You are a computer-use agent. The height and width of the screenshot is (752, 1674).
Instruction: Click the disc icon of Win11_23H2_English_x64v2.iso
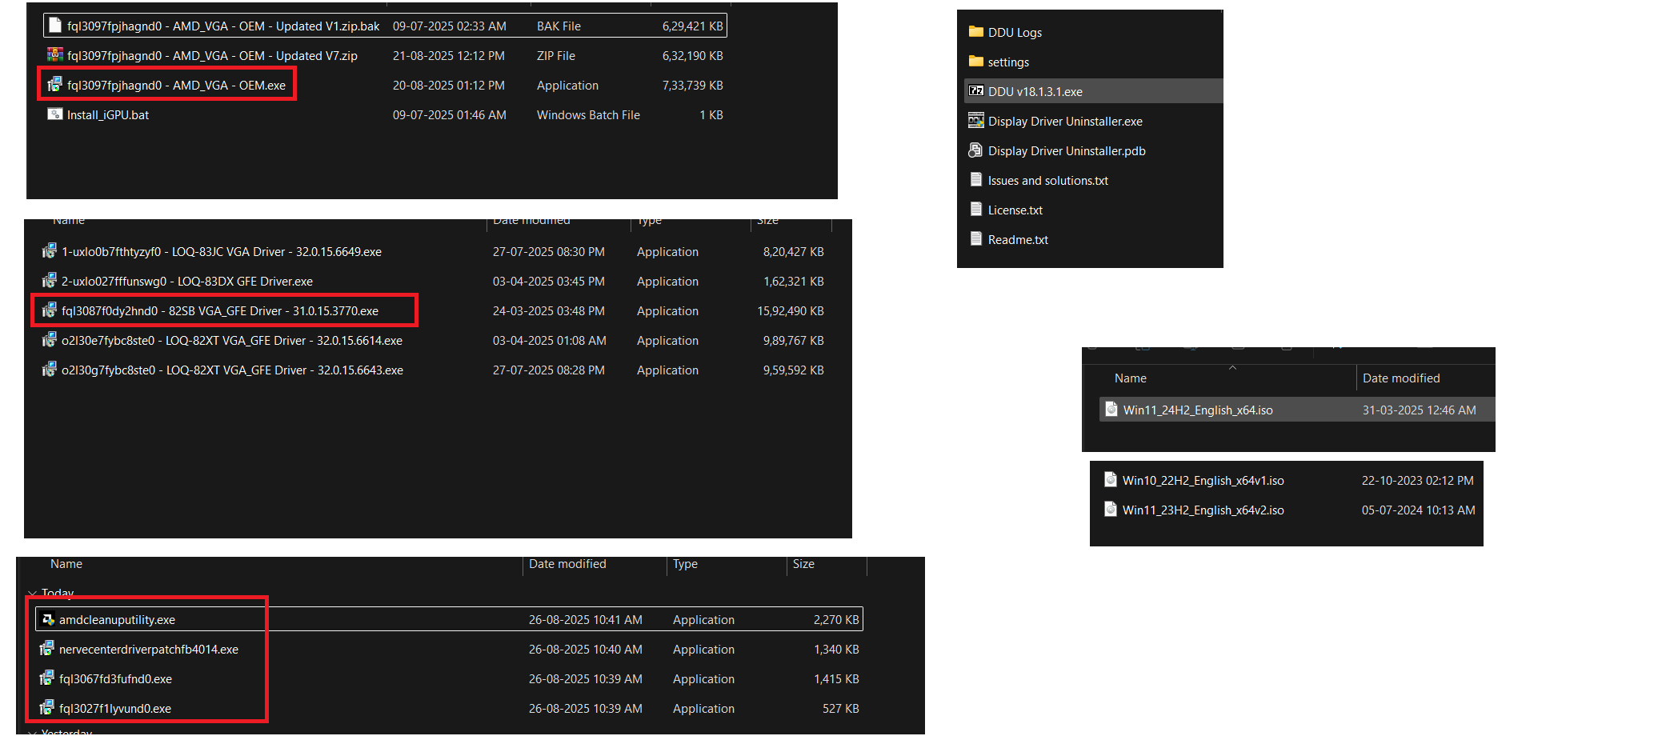coord(1110,510)
